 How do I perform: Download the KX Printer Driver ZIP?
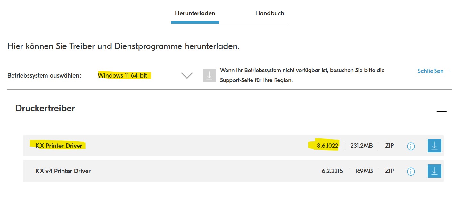(434, 146)
